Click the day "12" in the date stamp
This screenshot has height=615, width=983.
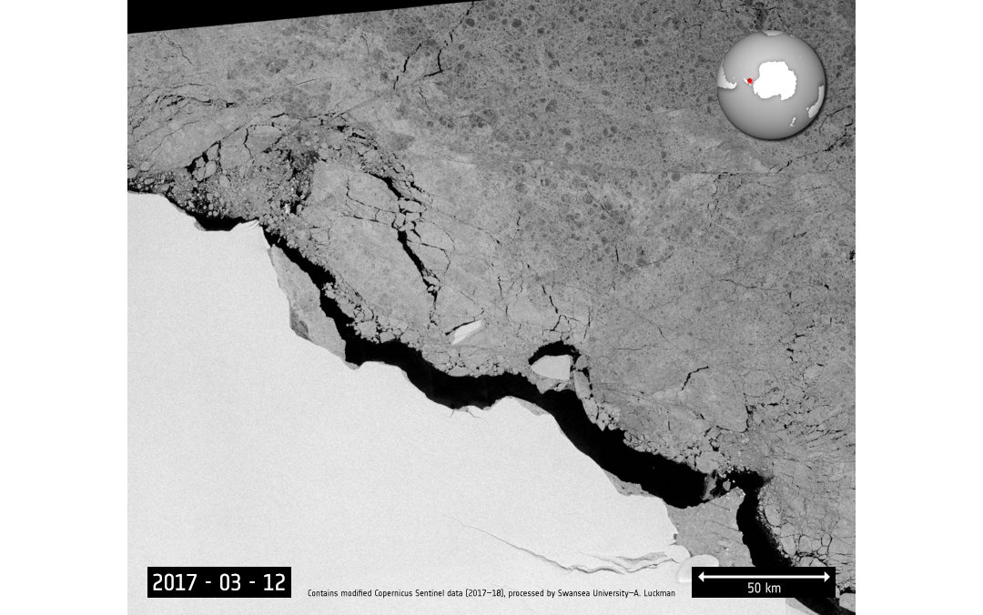274,582
